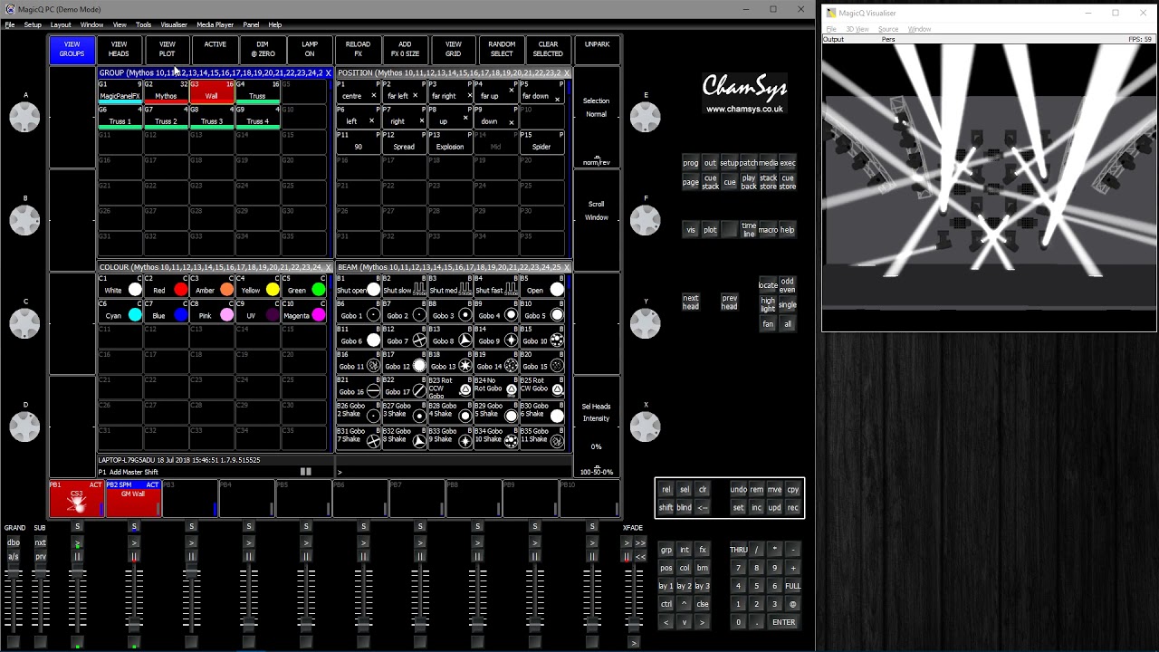The width and height of the screenshot is (1159, 652).
Task: Click the next head button
Action: tap(691, 302)
